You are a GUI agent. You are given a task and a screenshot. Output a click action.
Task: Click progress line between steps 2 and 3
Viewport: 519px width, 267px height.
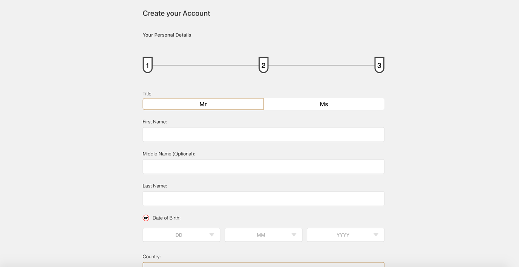tap(322, 66)
